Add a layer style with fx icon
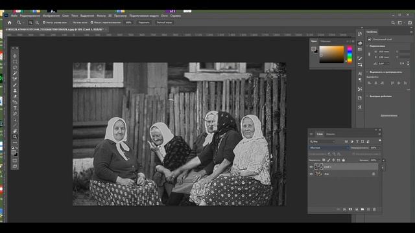This screenshot has width=415, height=233. [x=344, y=209]
